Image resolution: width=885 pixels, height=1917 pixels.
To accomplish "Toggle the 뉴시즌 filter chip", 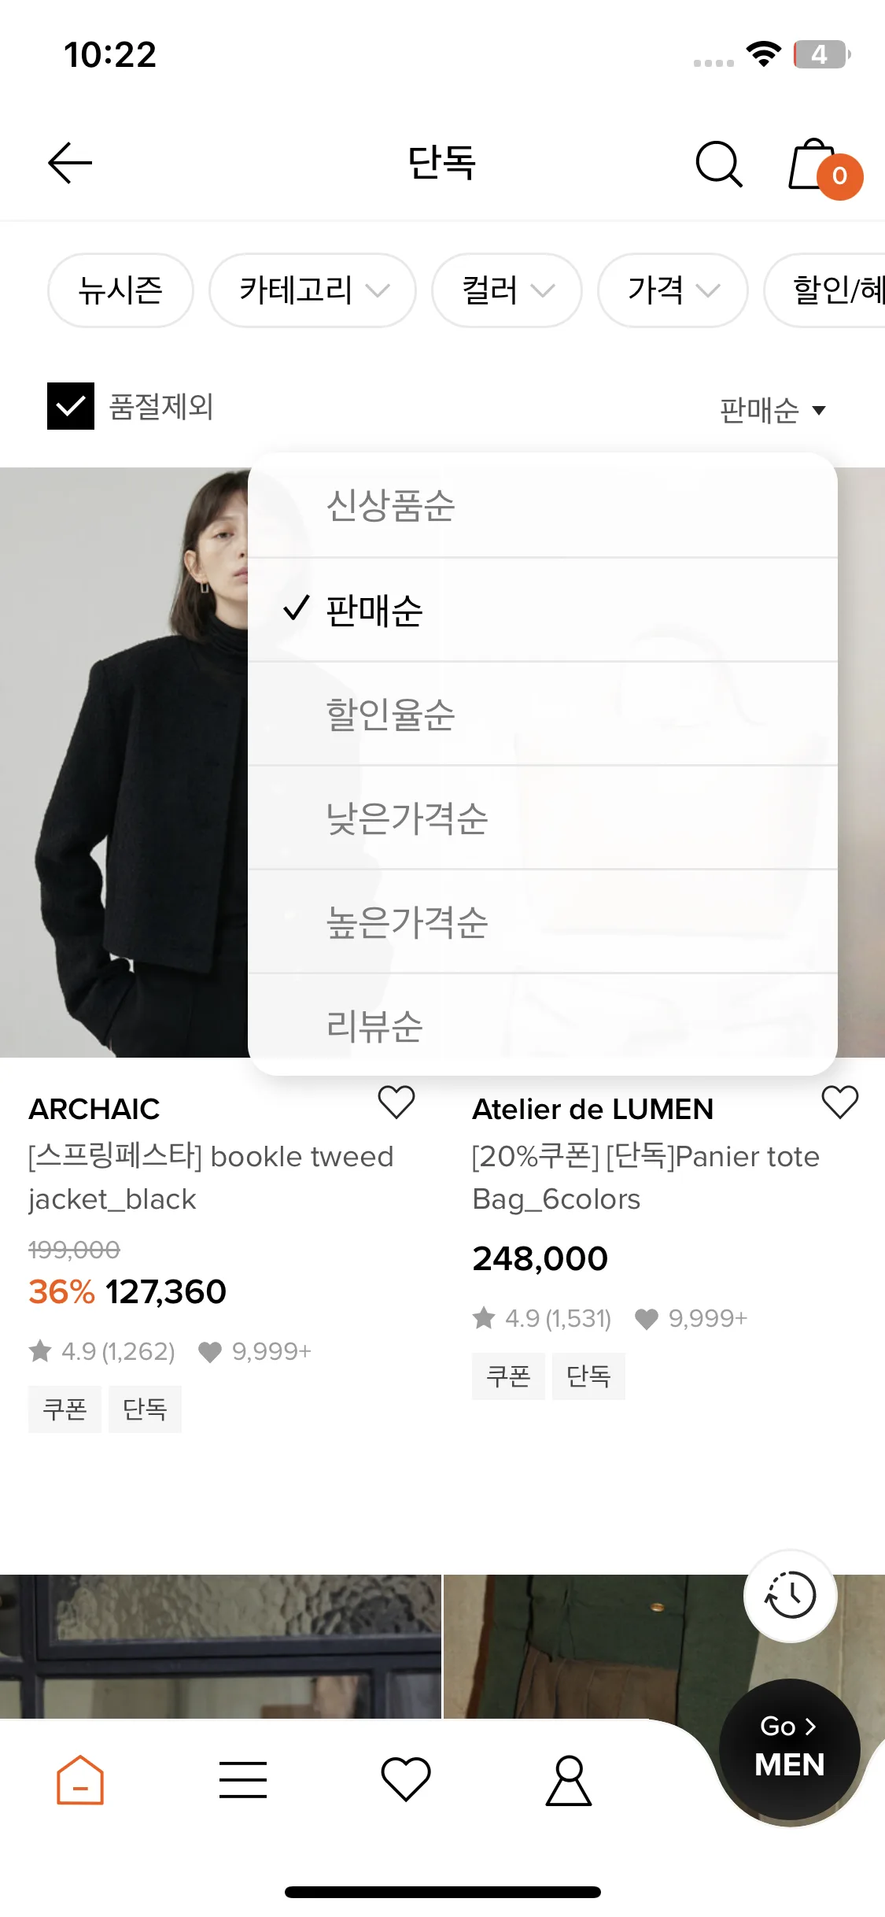I will (x=120, y=290).
